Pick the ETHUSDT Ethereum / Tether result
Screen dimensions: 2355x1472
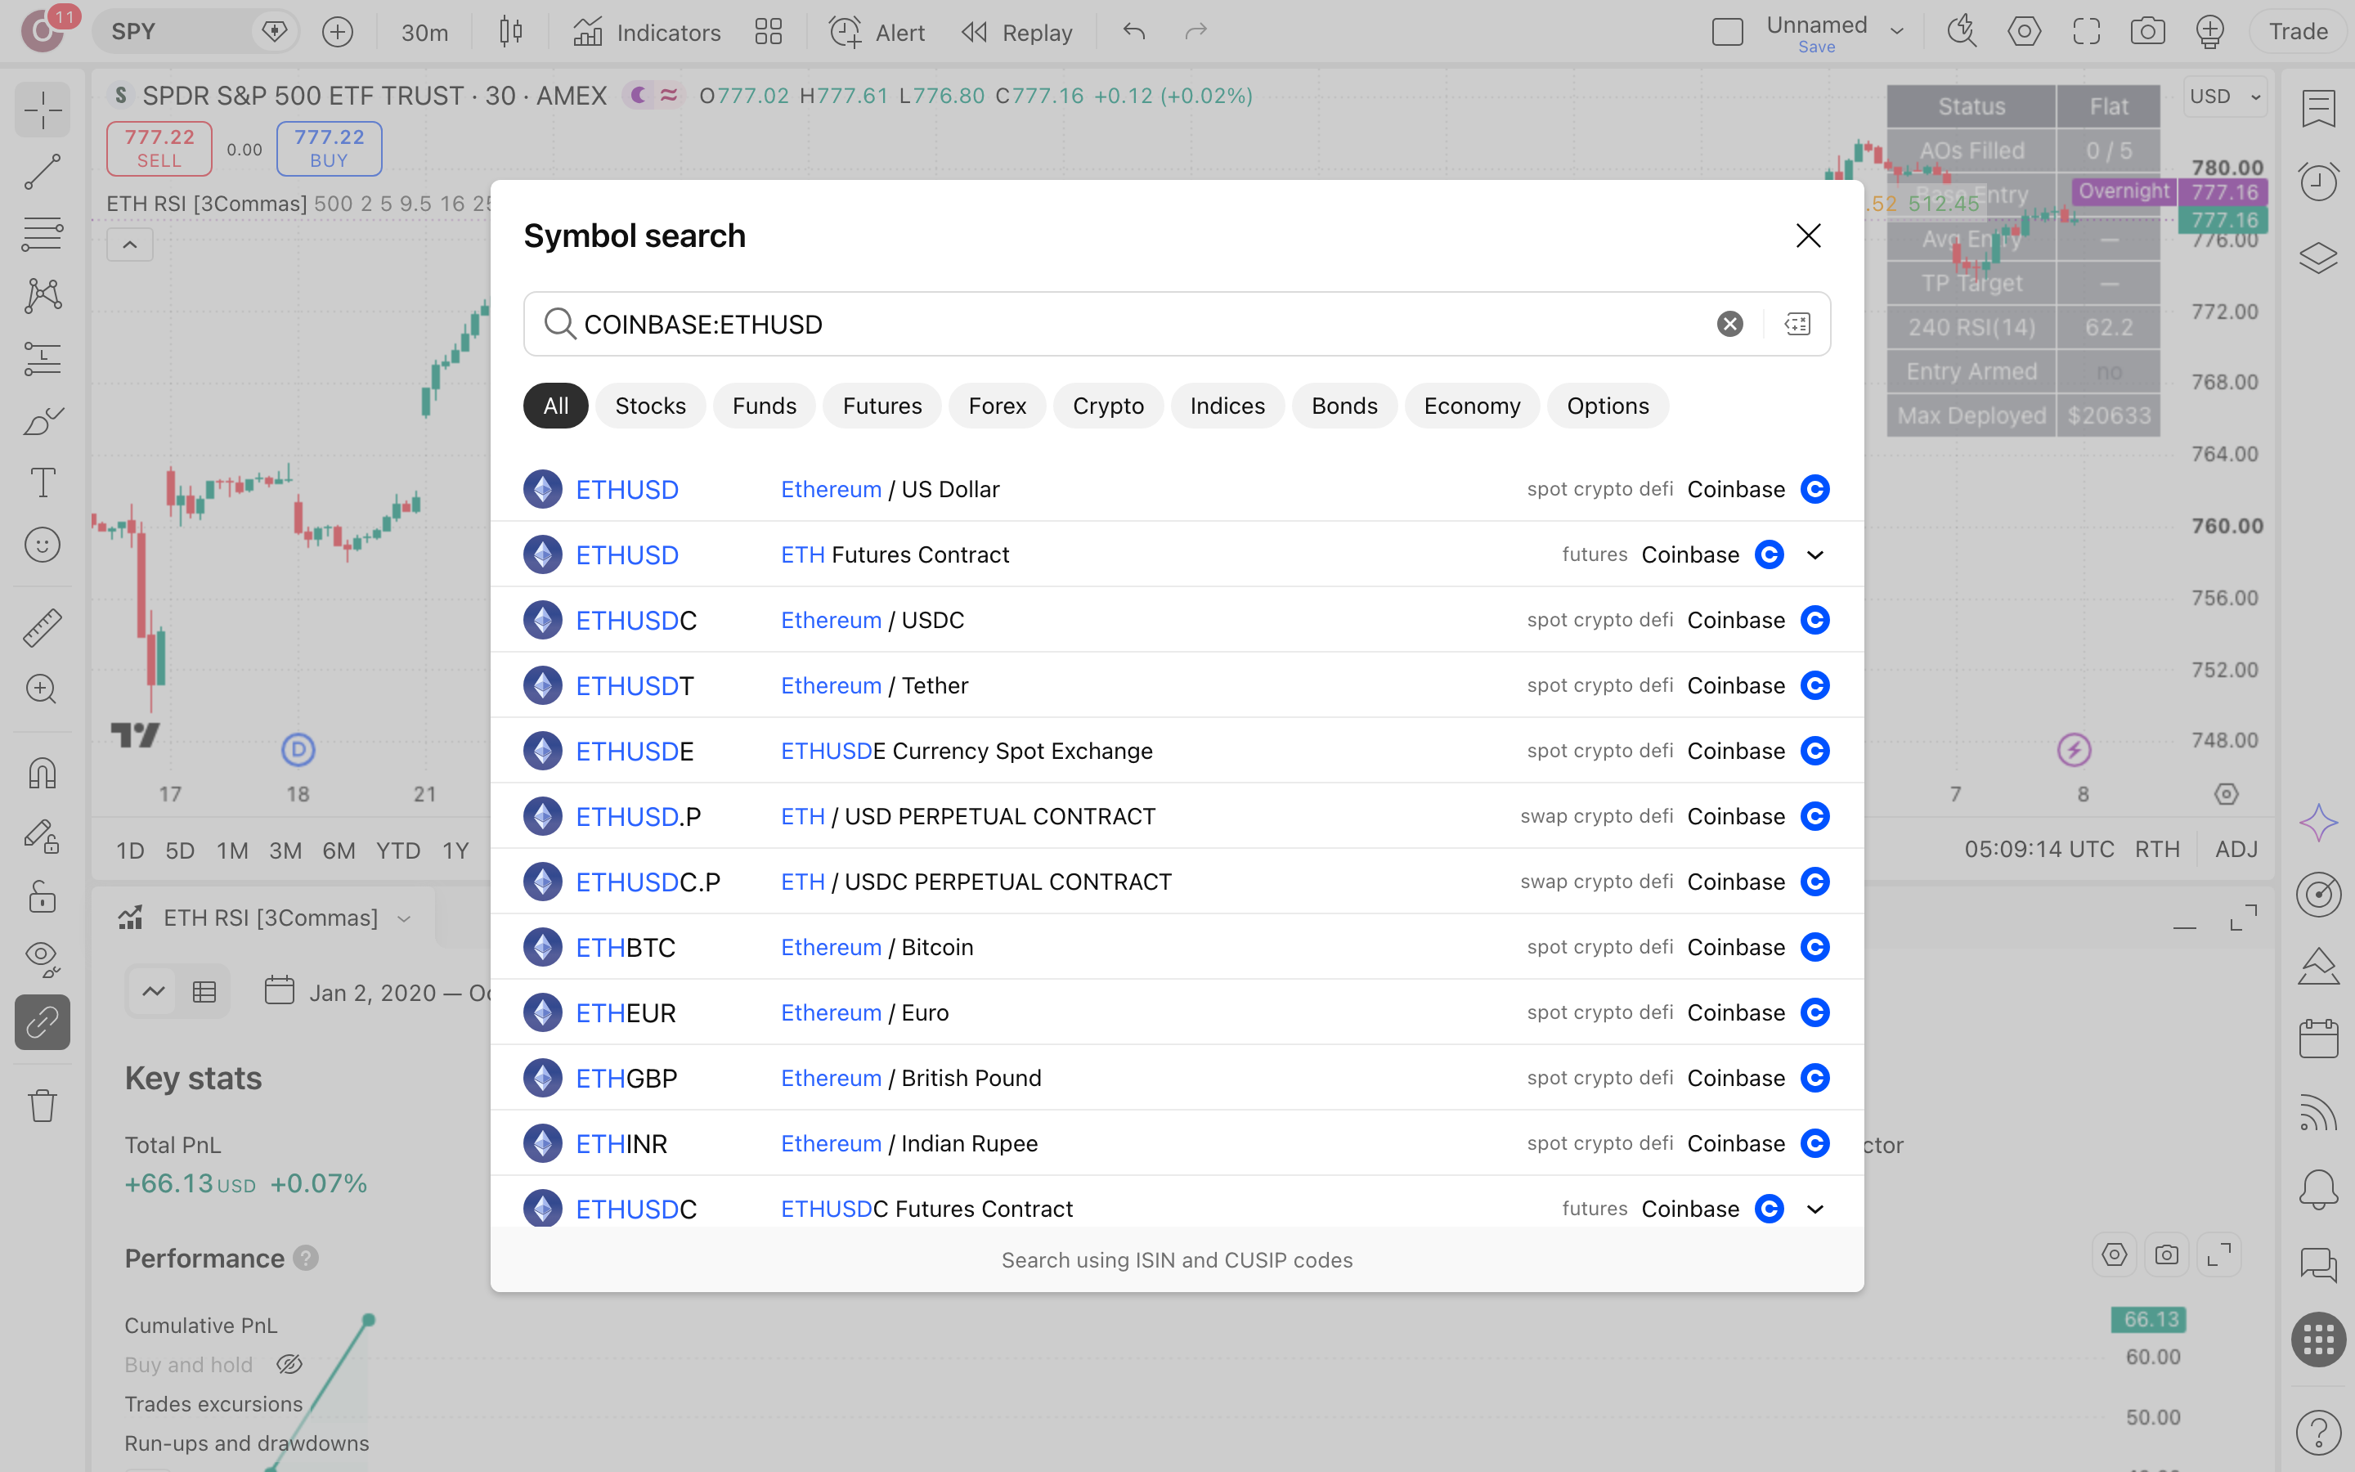click(x=1177, y=685)
